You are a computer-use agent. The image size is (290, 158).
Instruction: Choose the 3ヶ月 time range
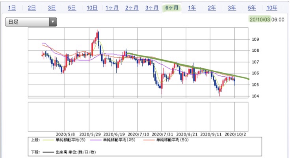click(152, 8)
